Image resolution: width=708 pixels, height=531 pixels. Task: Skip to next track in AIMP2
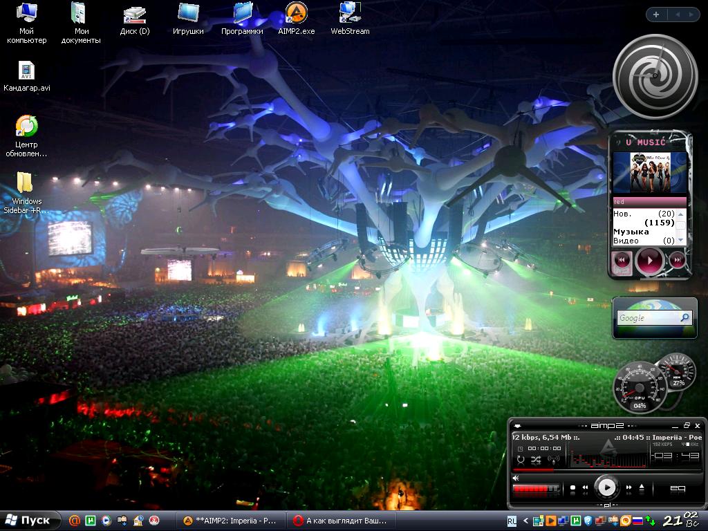[628, 488]
